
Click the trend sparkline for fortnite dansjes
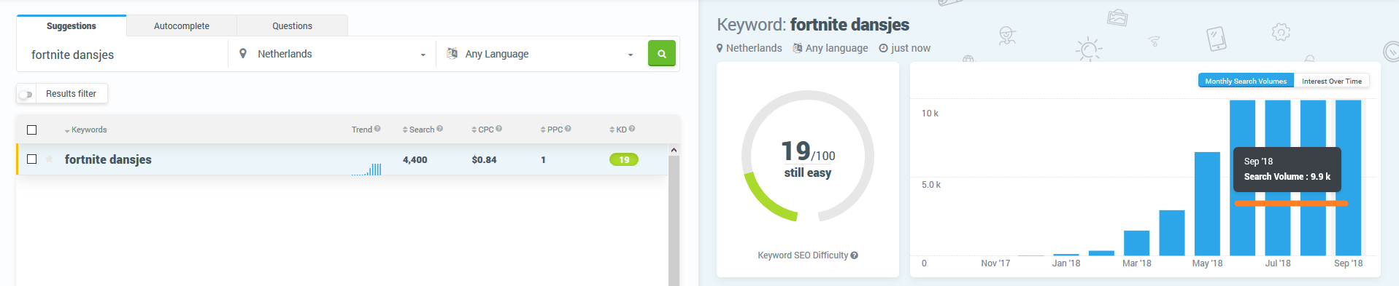[x=366, y=169]
